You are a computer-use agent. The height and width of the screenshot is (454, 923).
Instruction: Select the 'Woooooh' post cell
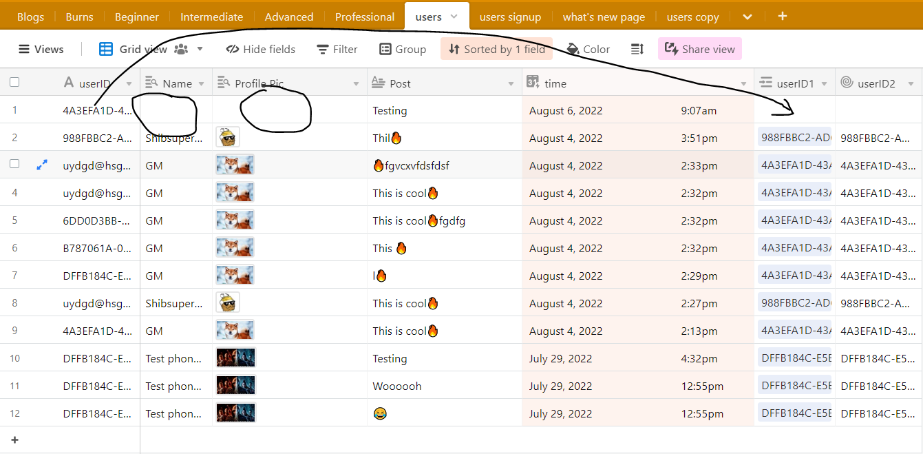(445, 386)
